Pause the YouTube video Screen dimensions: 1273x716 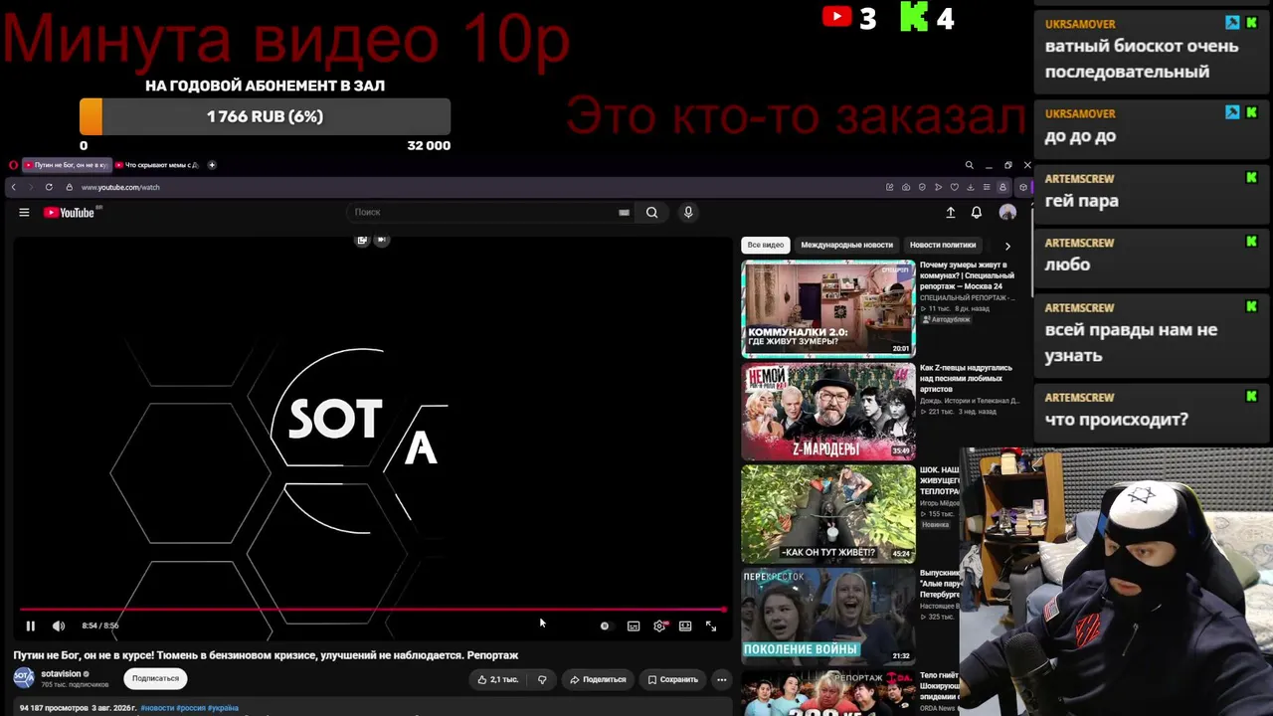tap(30, 626)
